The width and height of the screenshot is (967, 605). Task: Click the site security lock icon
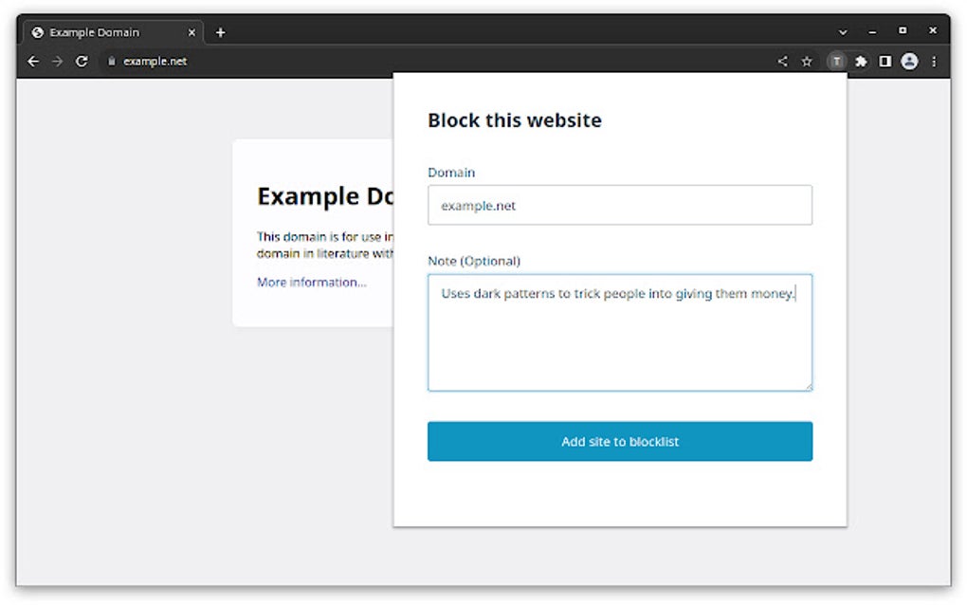(112, 61)
